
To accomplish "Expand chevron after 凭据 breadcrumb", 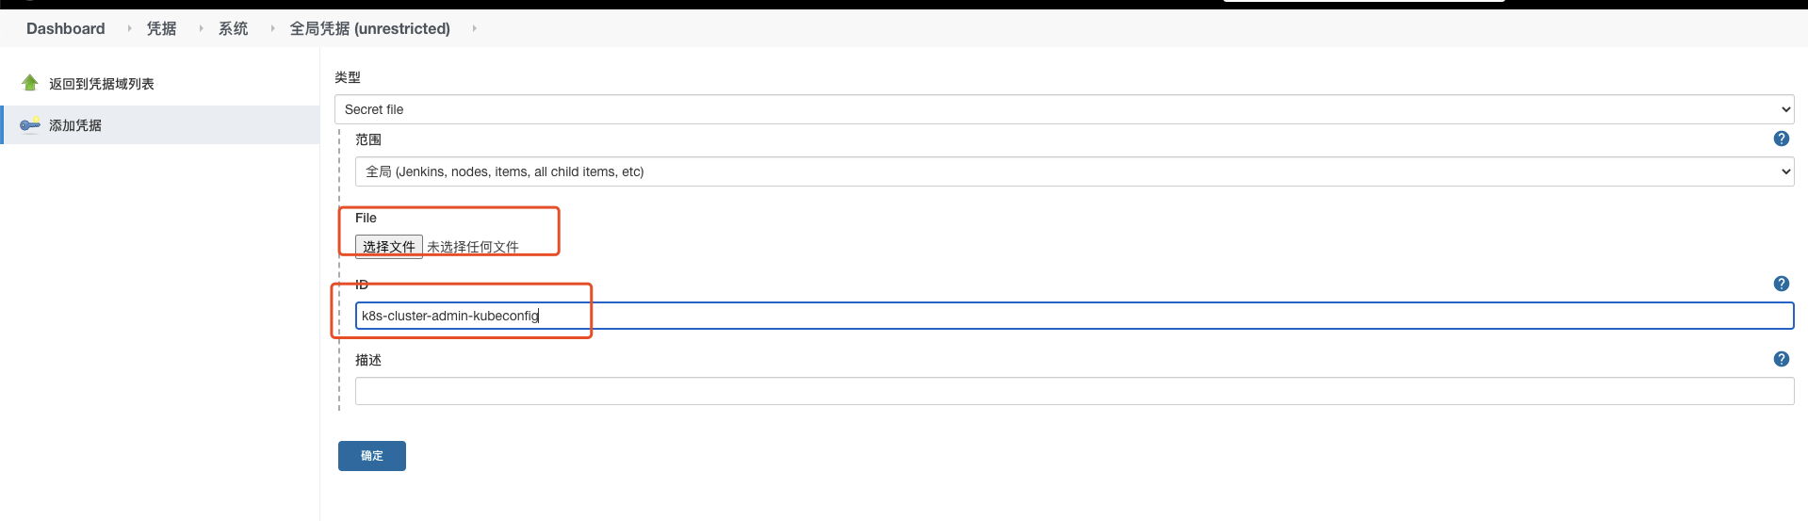I will click(201, 28).
